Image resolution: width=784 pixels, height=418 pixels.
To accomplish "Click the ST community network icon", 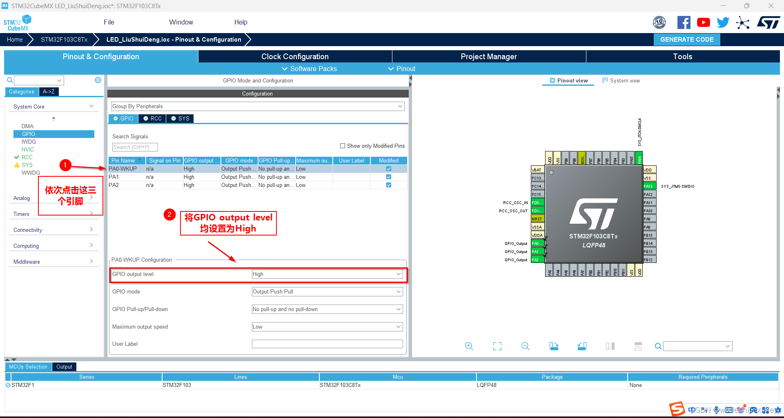I will pos(743,22).
